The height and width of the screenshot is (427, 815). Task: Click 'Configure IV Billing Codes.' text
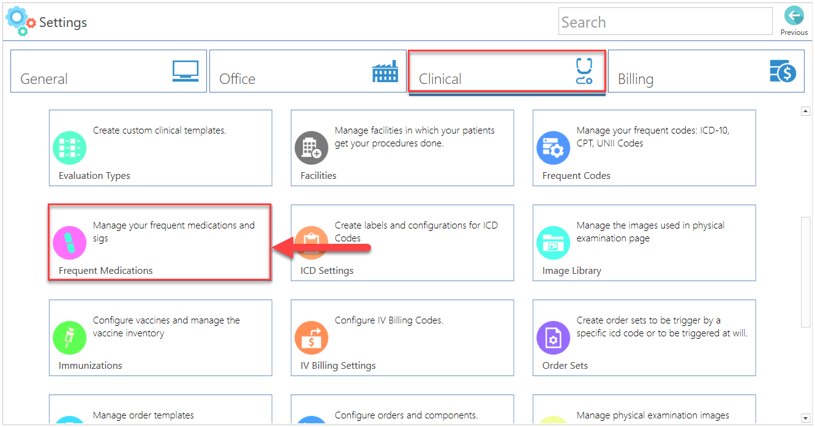tap(389, 320)
